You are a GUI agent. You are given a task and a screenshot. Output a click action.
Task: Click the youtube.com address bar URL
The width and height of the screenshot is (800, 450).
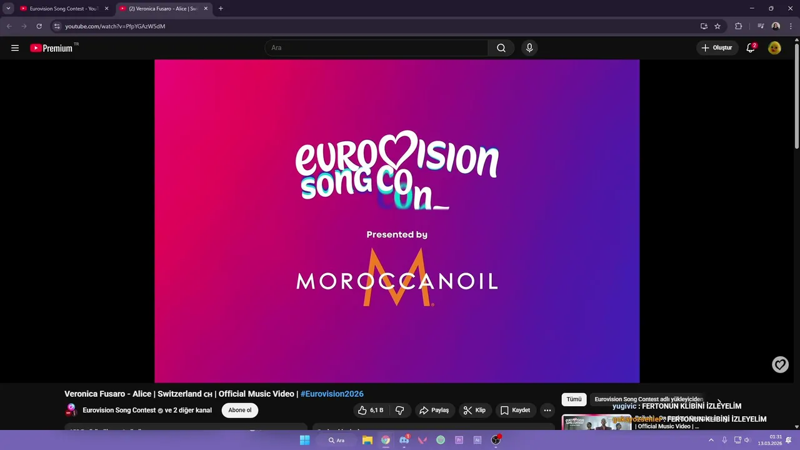click(x=115, y=26)
